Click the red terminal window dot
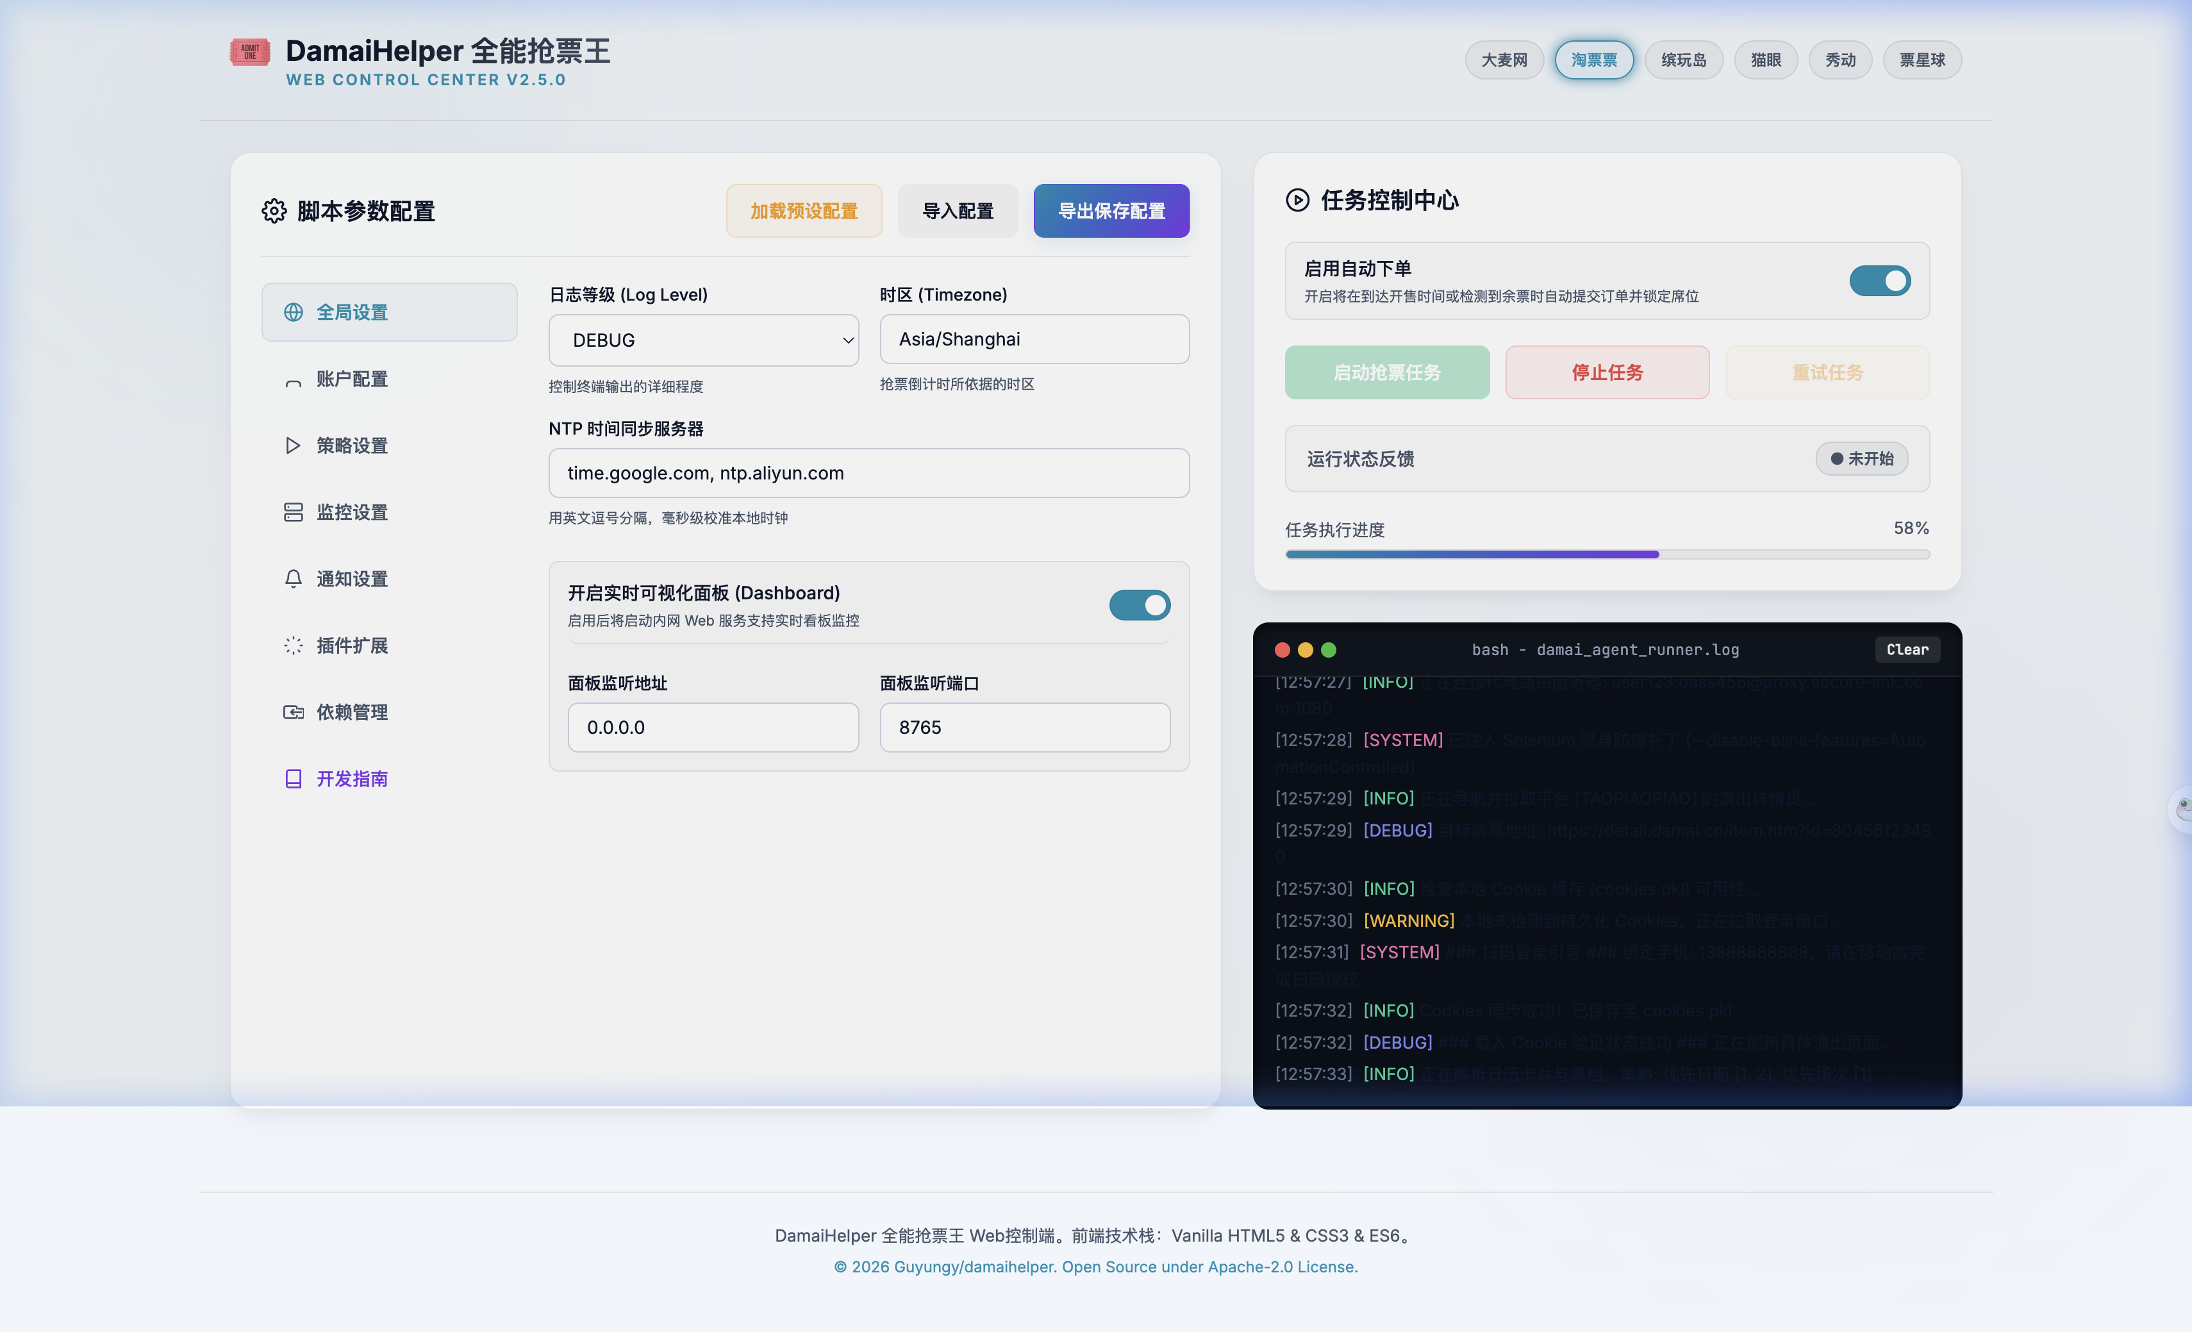This screenshot has height=1332, width=2192. click(x=1282, y=651)
